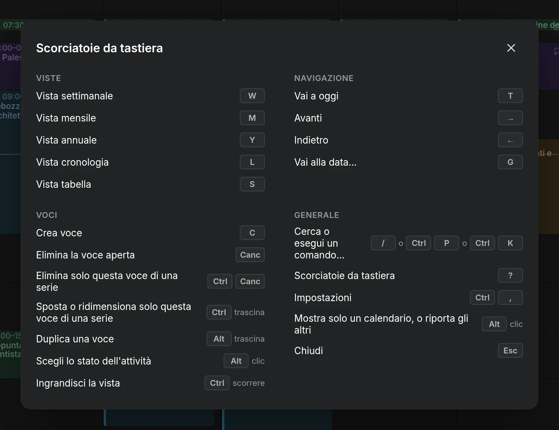Close the Scorciatoie da tastiera dialog
559x430 pixels.
(x=511, y=48)
